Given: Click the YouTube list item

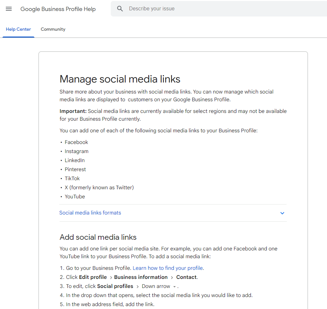Looking at the screenshot, I should [75, 196].
